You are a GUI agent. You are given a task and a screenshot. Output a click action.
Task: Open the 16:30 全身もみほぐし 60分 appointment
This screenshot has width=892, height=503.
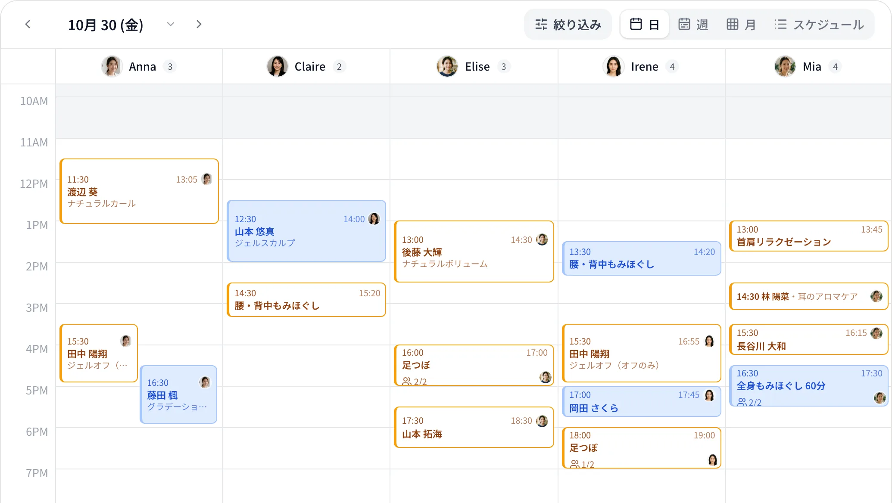click(809, 386)
